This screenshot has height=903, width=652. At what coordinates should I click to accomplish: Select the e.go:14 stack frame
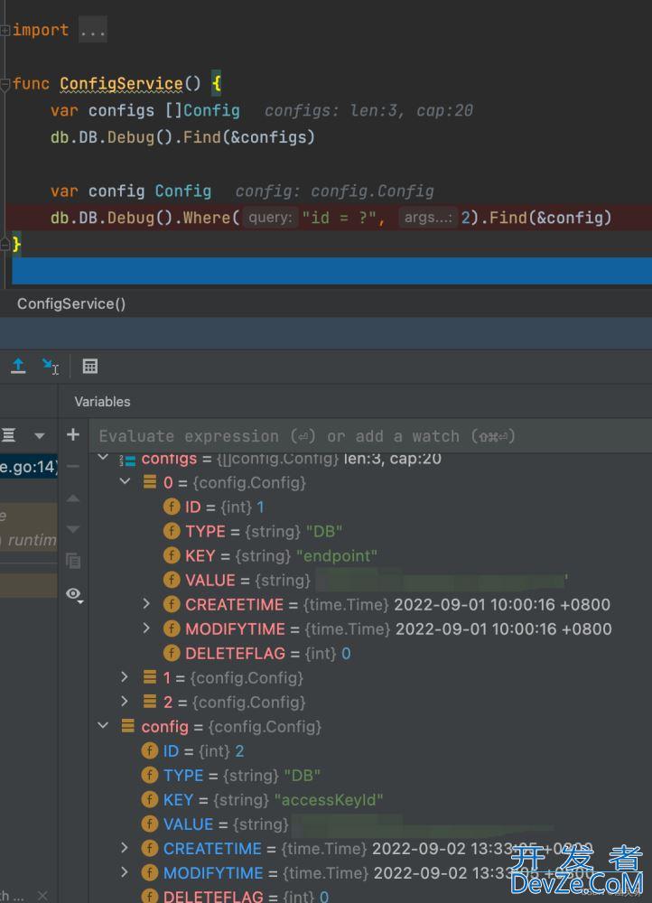pyautogui.click(x=29, y=467)
